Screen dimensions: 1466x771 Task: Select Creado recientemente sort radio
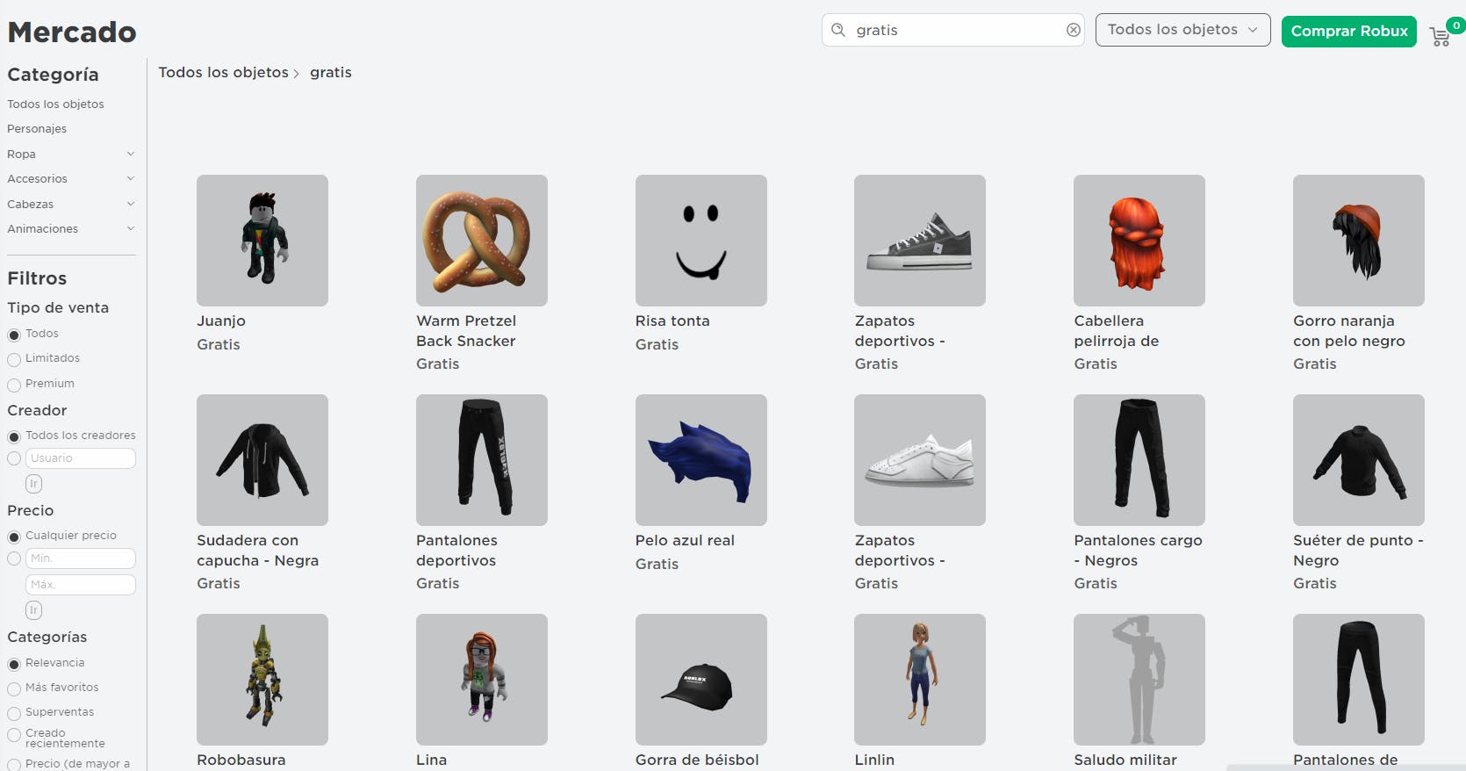click(14, 735)
